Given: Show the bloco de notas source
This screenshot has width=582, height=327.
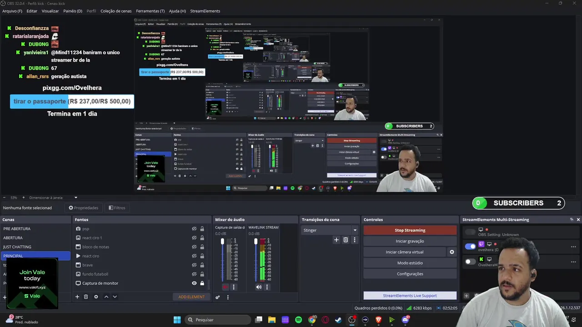Looking at the screenshot, I should pos(194,247).
